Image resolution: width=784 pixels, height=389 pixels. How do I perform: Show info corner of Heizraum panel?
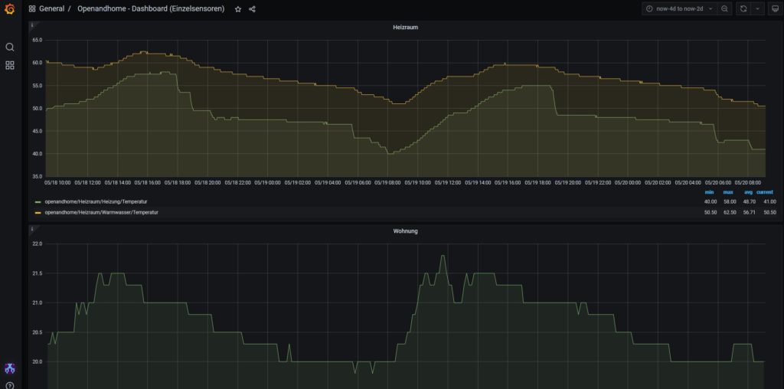(32, 25)
